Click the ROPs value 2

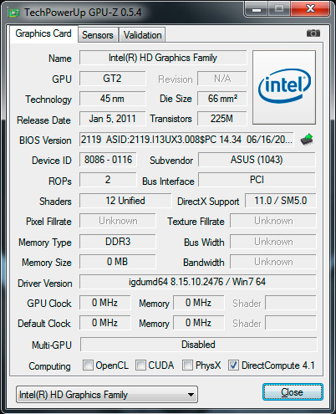click(x=108, y=180)
